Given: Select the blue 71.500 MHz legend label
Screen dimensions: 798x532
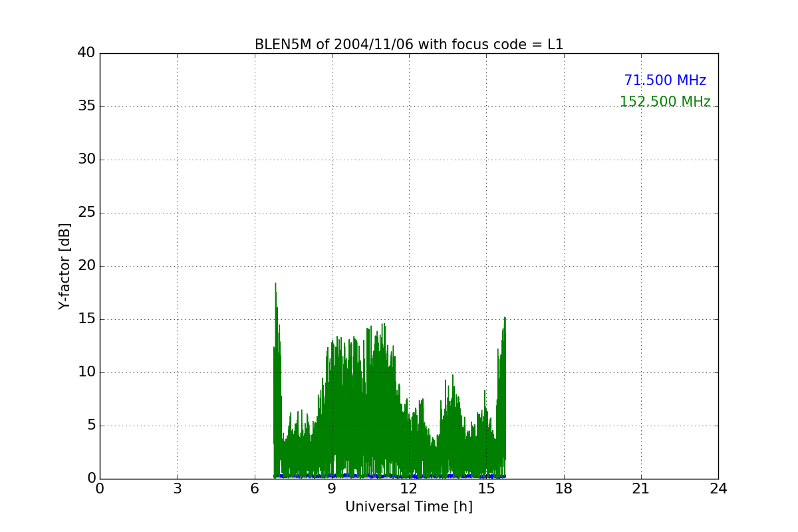Looking at the screenshot, I should click(x=665, y=80).
